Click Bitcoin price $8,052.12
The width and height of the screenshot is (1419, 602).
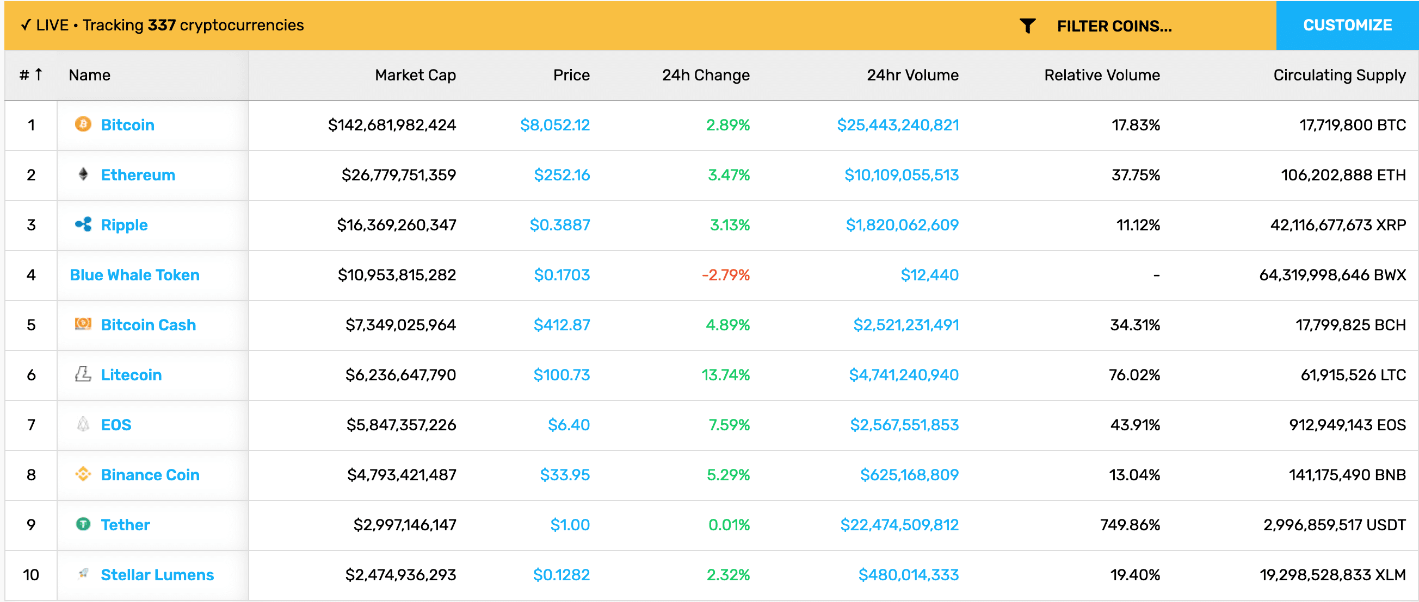click(x=556, y=125)
